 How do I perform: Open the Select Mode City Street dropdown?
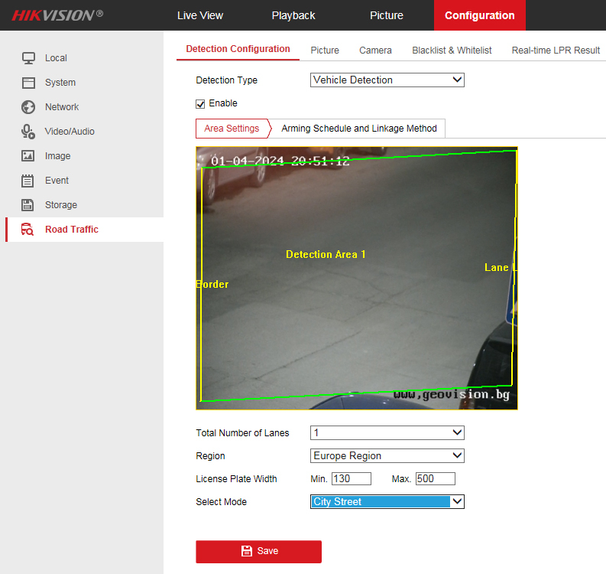click(387, 502)
